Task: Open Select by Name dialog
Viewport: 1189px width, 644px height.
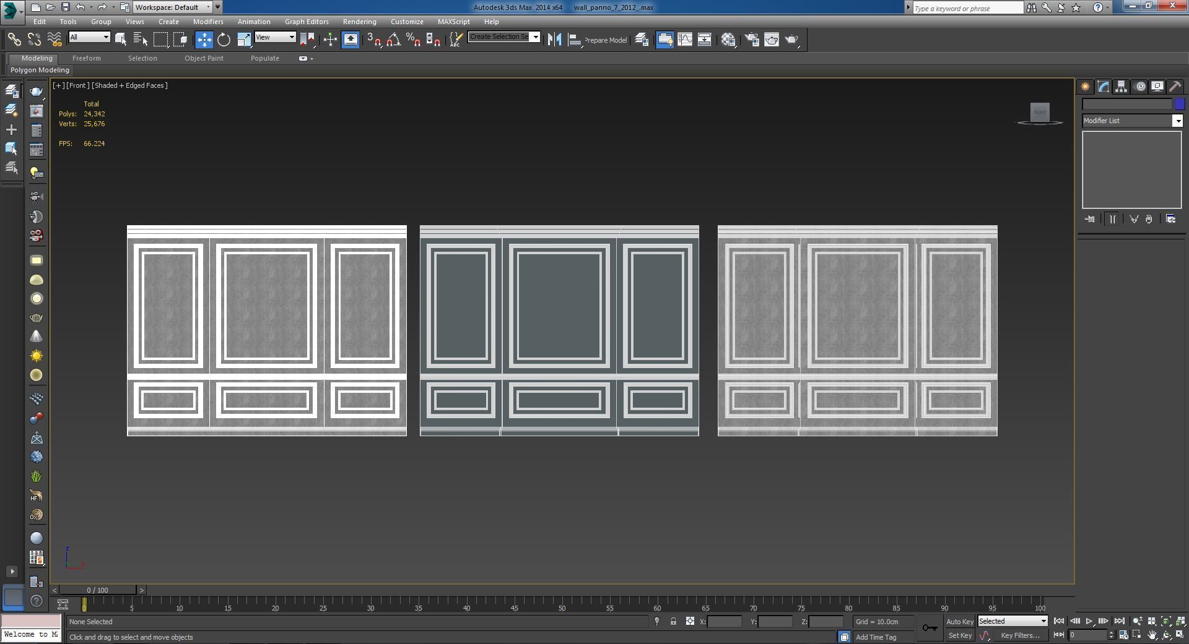Action: 141,40
